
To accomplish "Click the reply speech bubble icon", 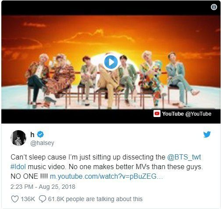I will point(43,199).
